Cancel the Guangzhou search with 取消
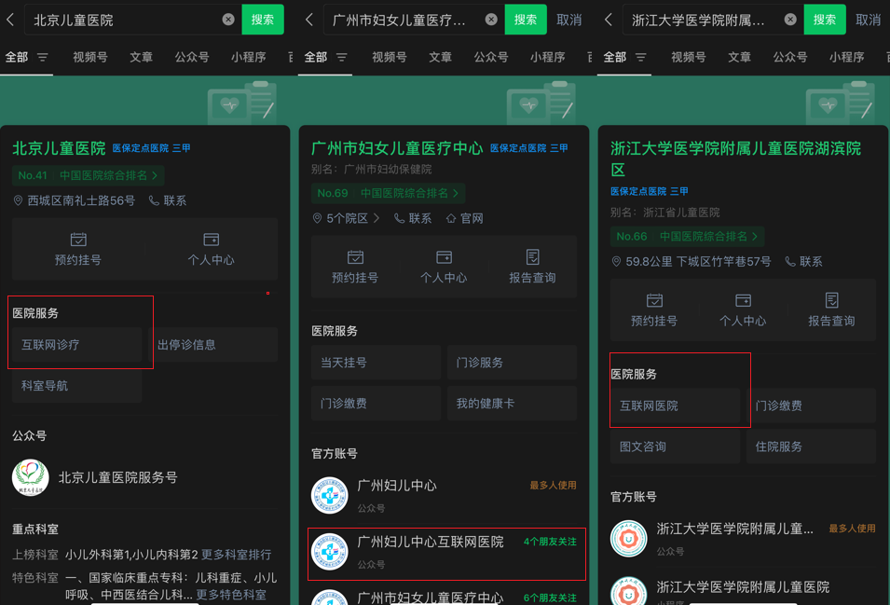890x605 pixels. pos(568,20)
